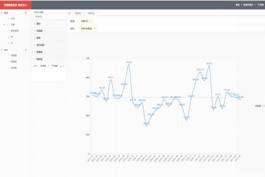Click the 714.77 data label
This screenshot has height=177, width=265.
pos(218,94)
